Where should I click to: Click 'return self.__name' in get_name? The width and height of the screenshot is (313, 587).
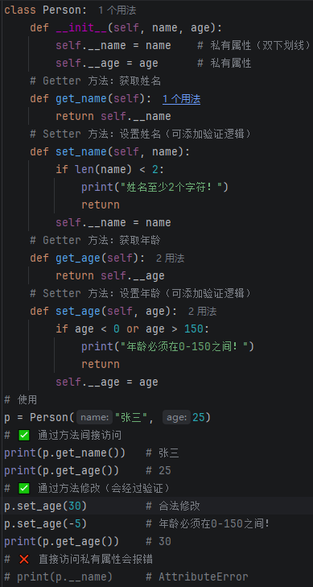[113, 117]
